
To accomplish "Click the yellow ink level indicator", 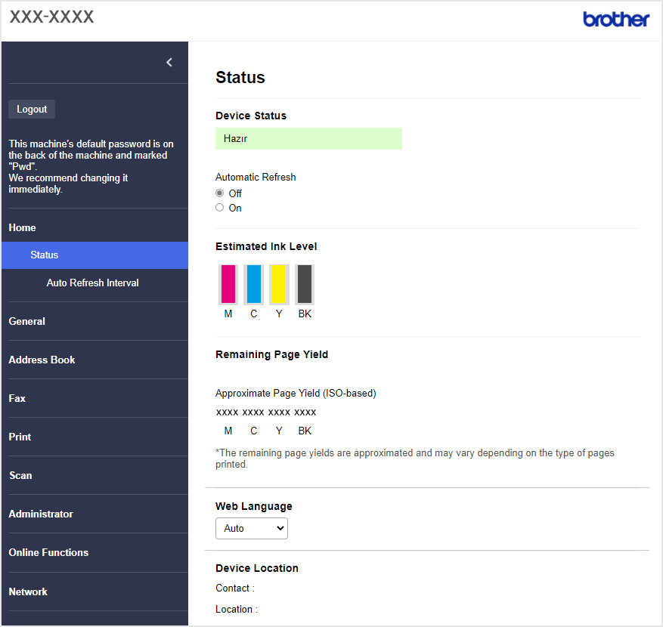I will point(278,284).
